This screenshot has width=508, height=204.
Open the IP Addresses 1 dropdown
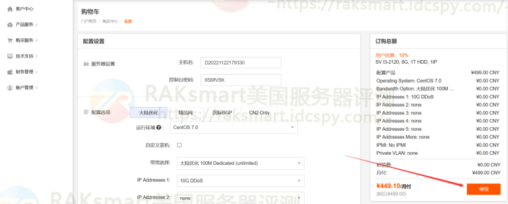(241, 180)
